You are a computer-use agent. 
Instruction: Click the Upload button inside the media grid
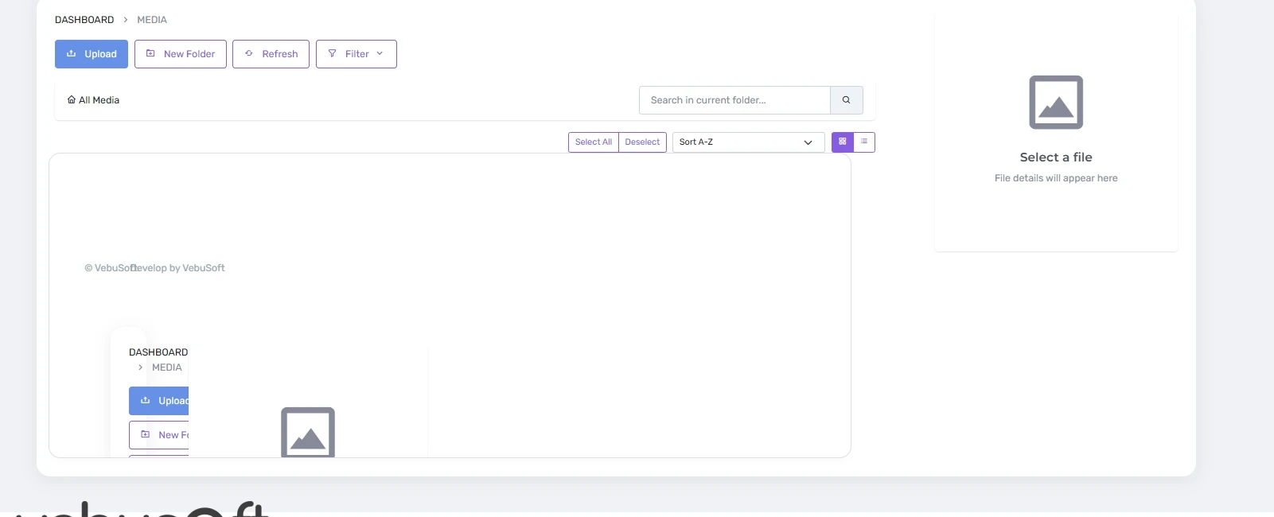[160, 401]
